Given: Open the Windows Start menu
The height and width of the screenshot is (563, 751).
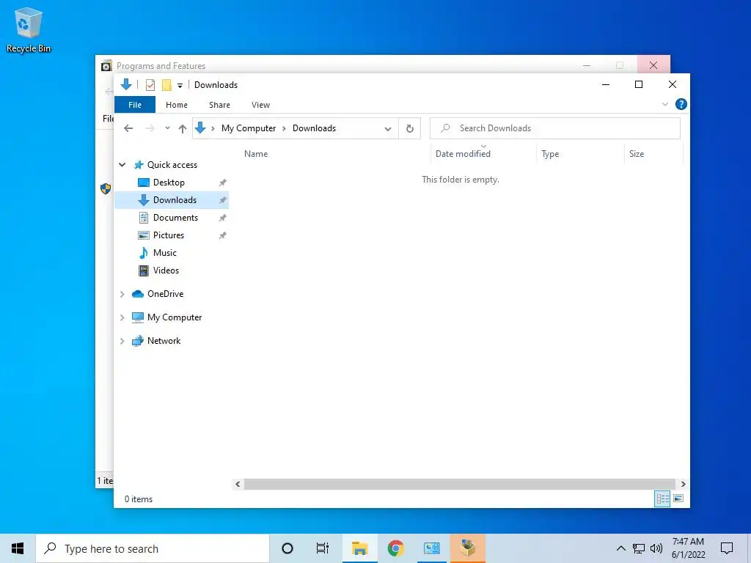Looking at the screenshot, I should (x=18, y=548).
